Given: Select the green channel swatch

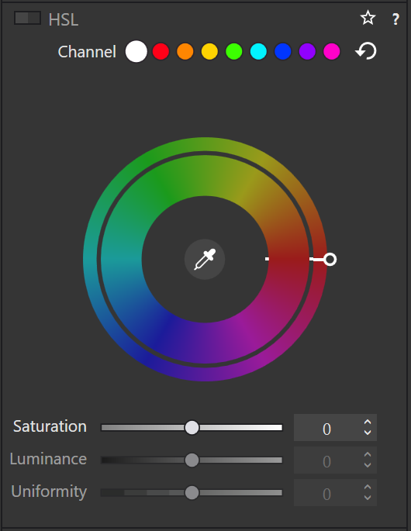Looking at the screenshot, I should coord(233,51).
